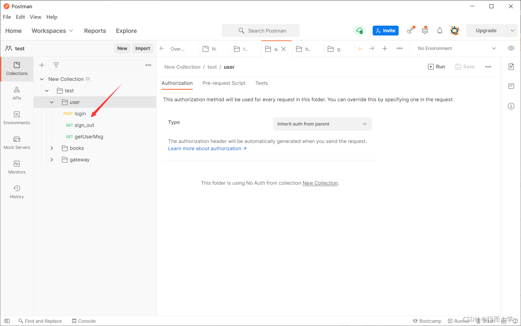The image size is (521, 326).
Task: Open the Learn more about authorization link
Action: (x=207, y=149)
